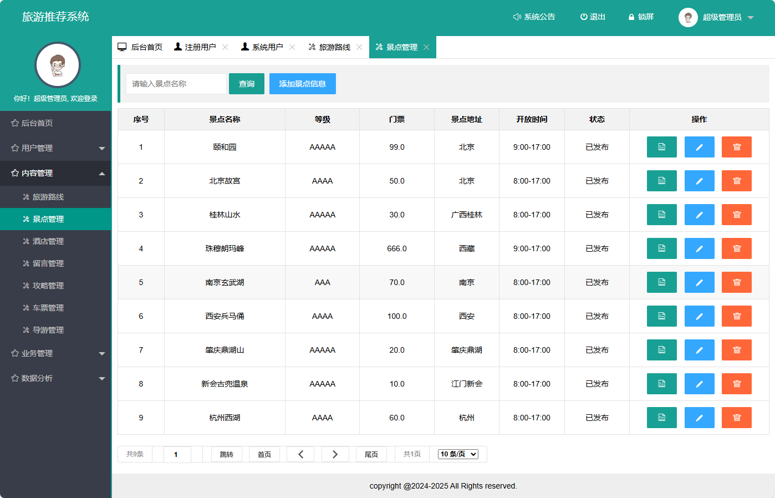Jump to 尾页 last page
The height and width of the screenshot is (498, 775).
click(371, 454)
